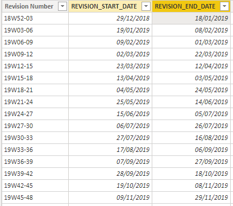Select end date 24/05/2019
This screenshot has height=206, width=233.
pyautogui.click(x=191, y=90)
